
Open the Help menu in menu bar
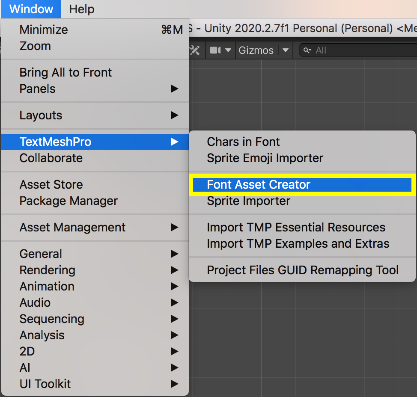coord(81,9)
